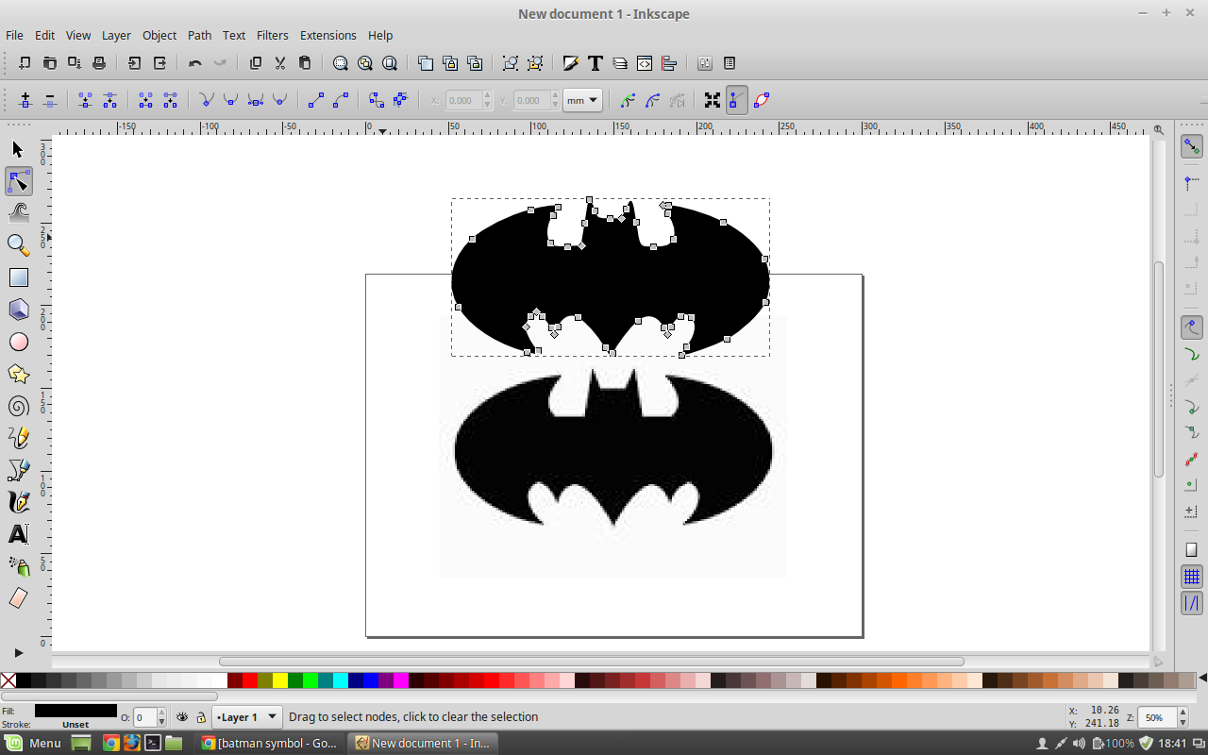Pick the red palette swatch
The height and width of the screenshot is (755, 1208).
(250, 679)
